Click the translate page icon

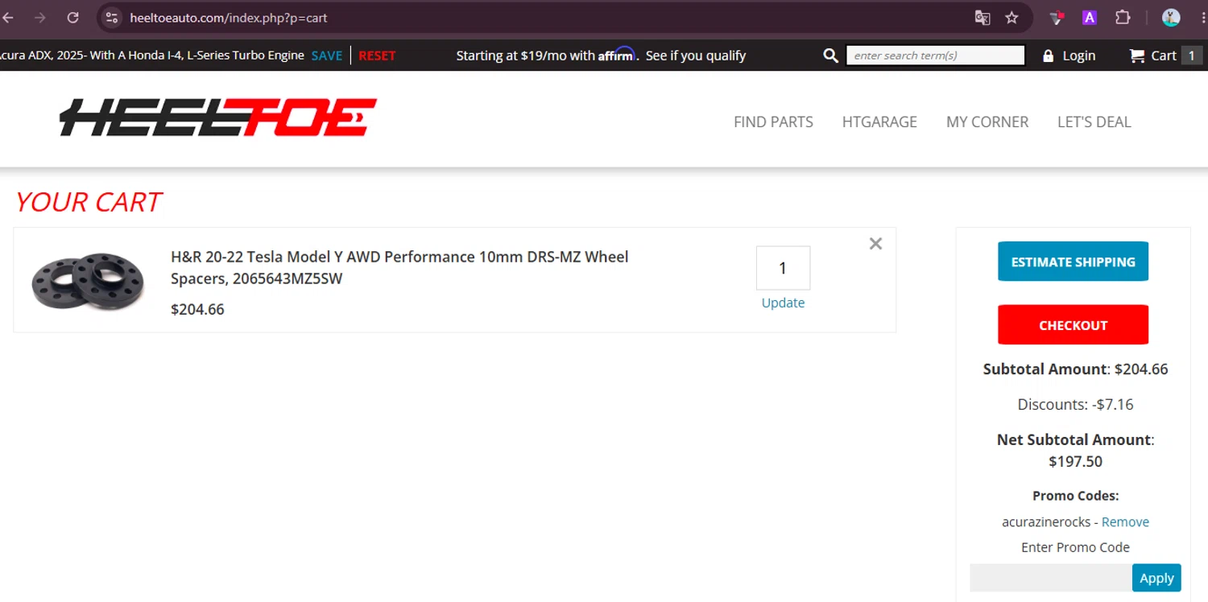[x=983, y=18]
